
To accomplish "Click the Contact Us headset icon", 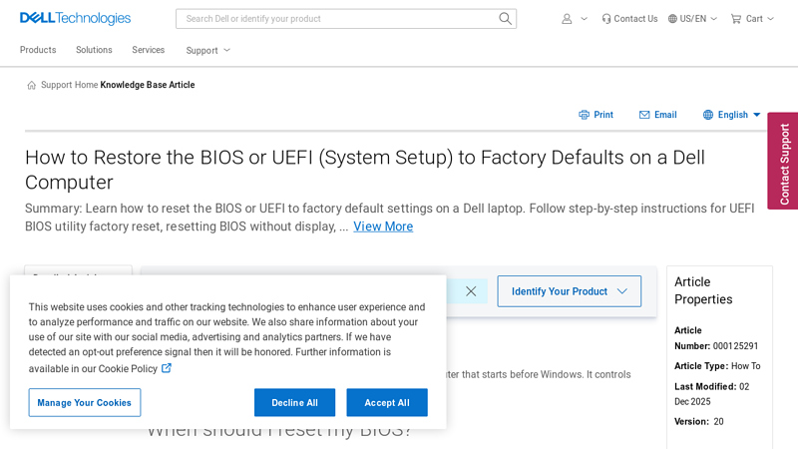I will pyautogui.click(x=605, y=19).
